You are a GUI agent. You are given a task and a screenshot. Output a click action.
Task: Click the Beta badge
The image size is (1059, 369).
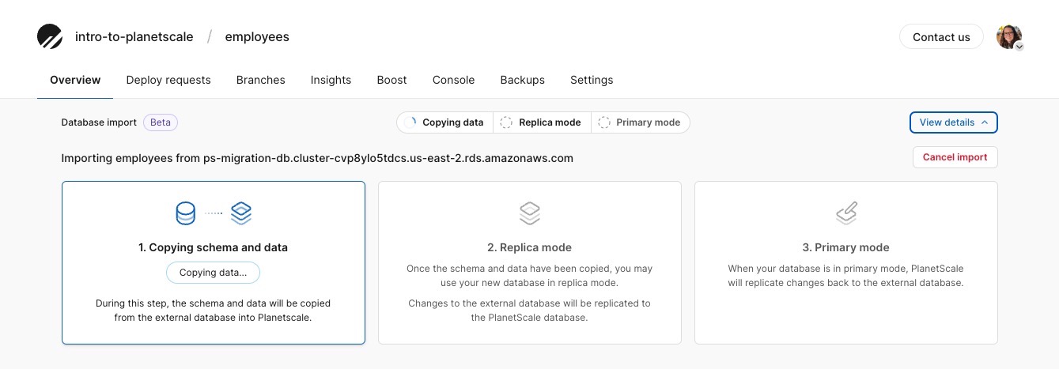161,122
